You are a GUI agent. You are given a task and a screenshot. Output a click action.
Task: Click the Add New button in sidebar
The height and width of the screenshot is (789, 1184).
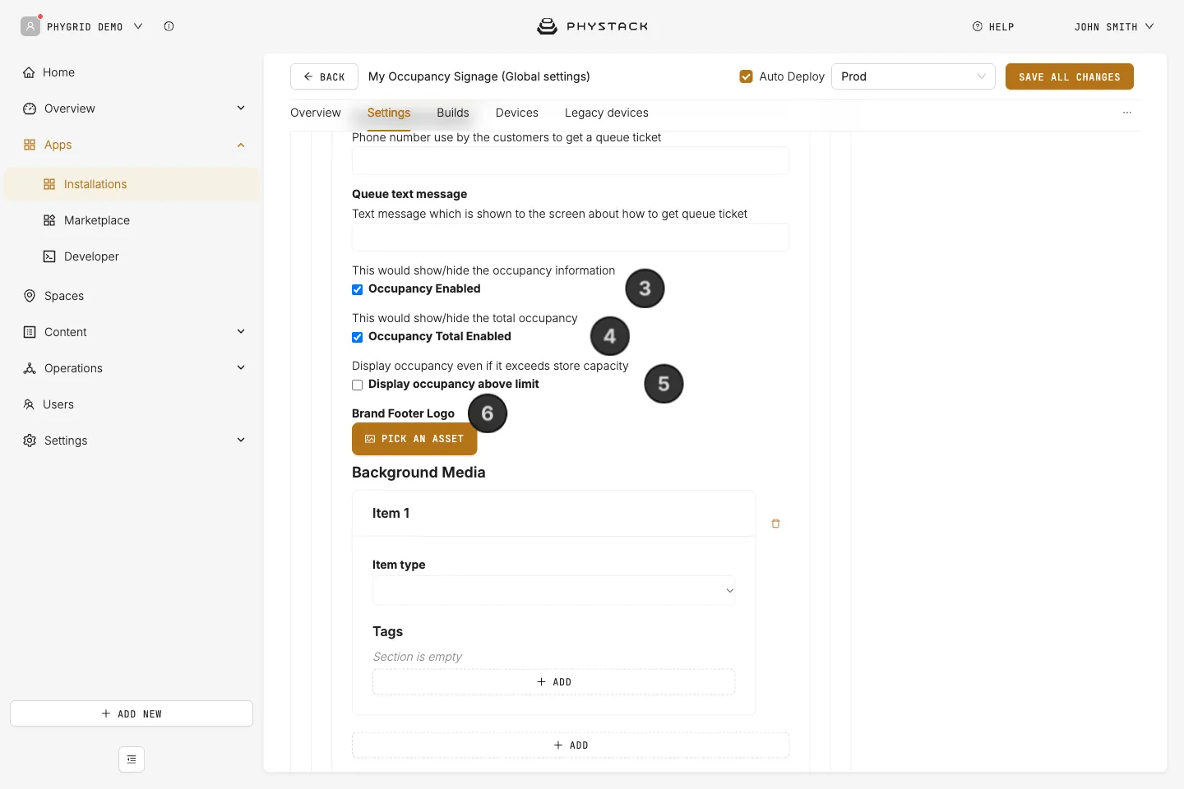click(132, 713)
